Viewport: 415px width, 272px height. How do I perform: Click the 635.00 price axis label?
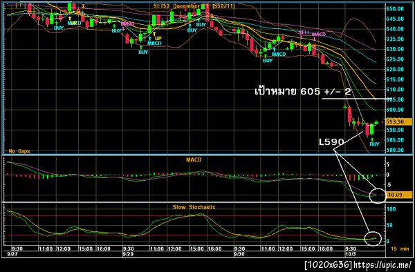[395, 39]
